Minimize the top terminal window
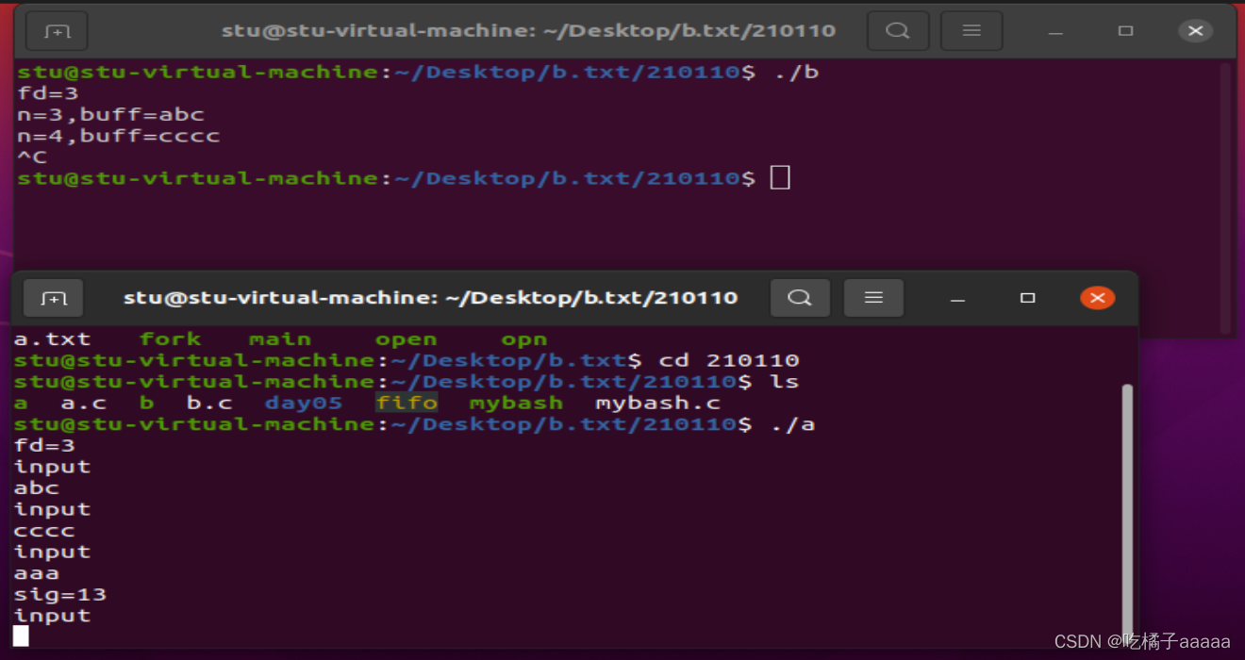The height and width of the screenshot is (660, 1245). pyautogui.click(x=1055, y=32)
